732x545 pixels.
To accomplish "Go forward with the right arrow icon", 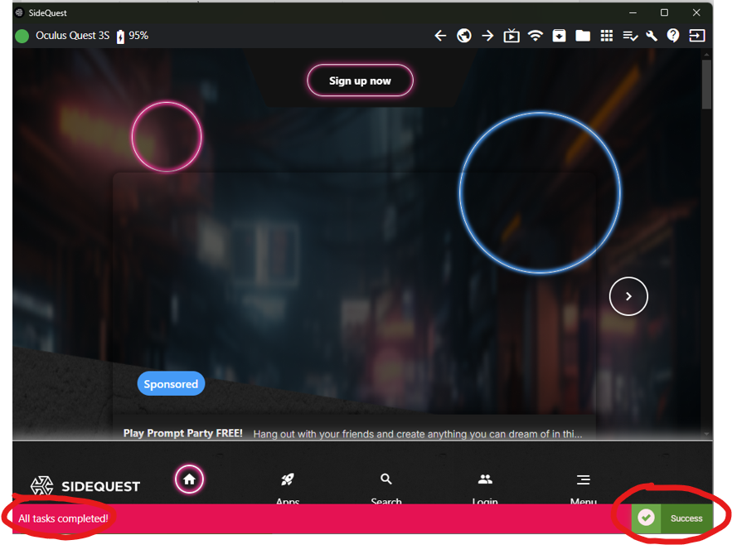I will (x=487, y=36).
